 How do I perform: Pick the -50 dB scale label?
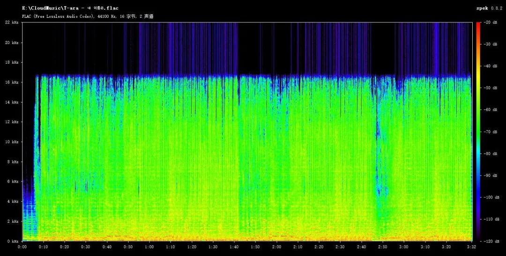491,88
